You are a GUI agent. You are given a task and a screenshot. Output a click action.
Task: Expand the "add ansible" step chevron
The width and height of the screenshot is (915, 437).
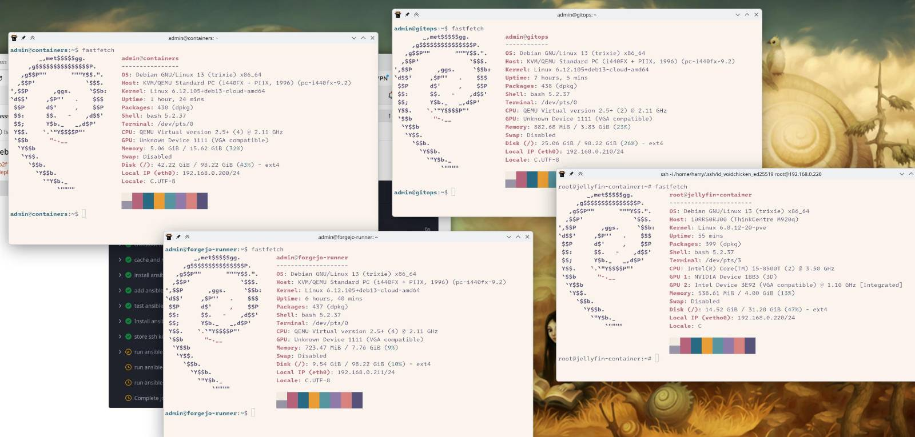coord(120,290)
